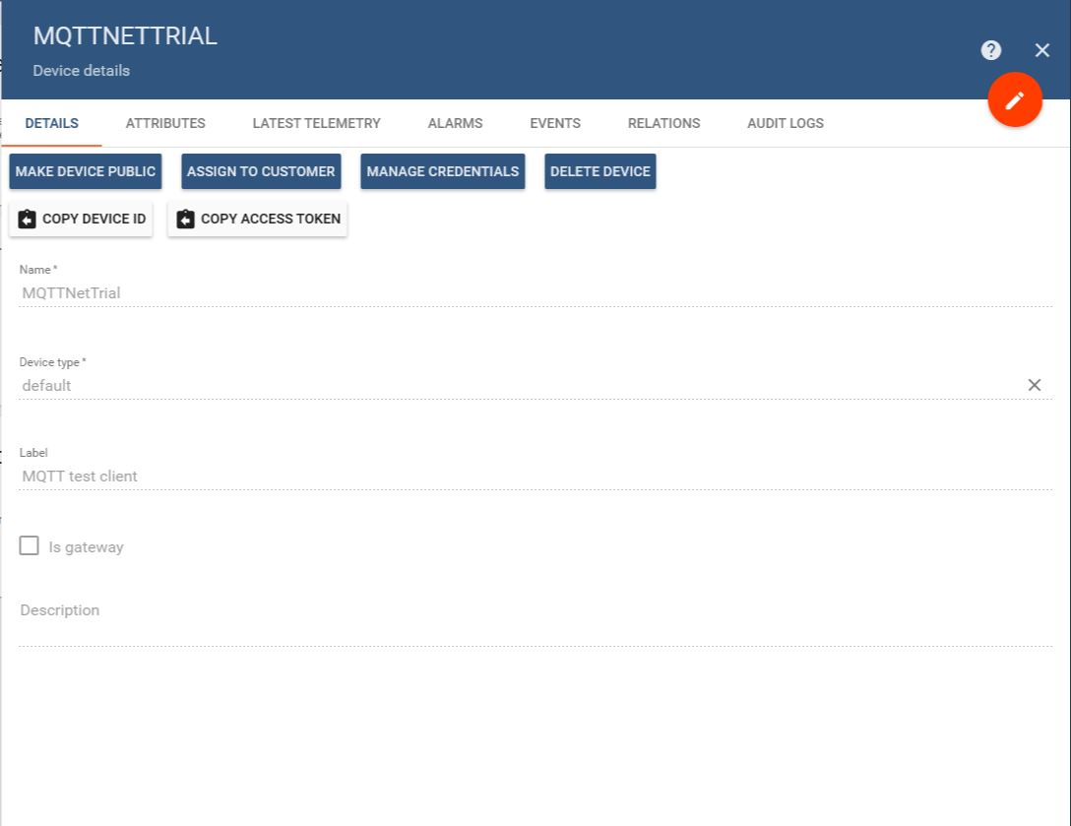View the ALARMS tab
The image size is (1071, 826).
tap(455, 123)
